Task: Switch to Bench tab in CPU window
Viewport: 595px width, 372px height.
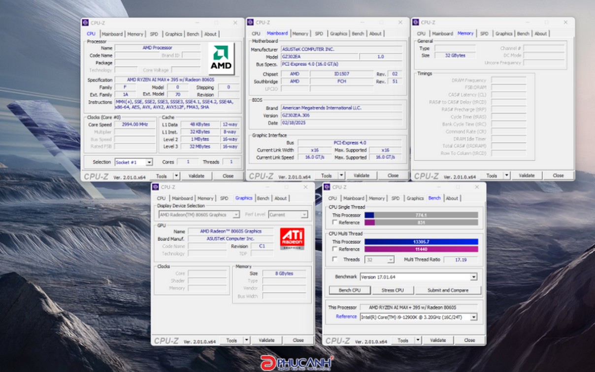Action: point(193,34)
